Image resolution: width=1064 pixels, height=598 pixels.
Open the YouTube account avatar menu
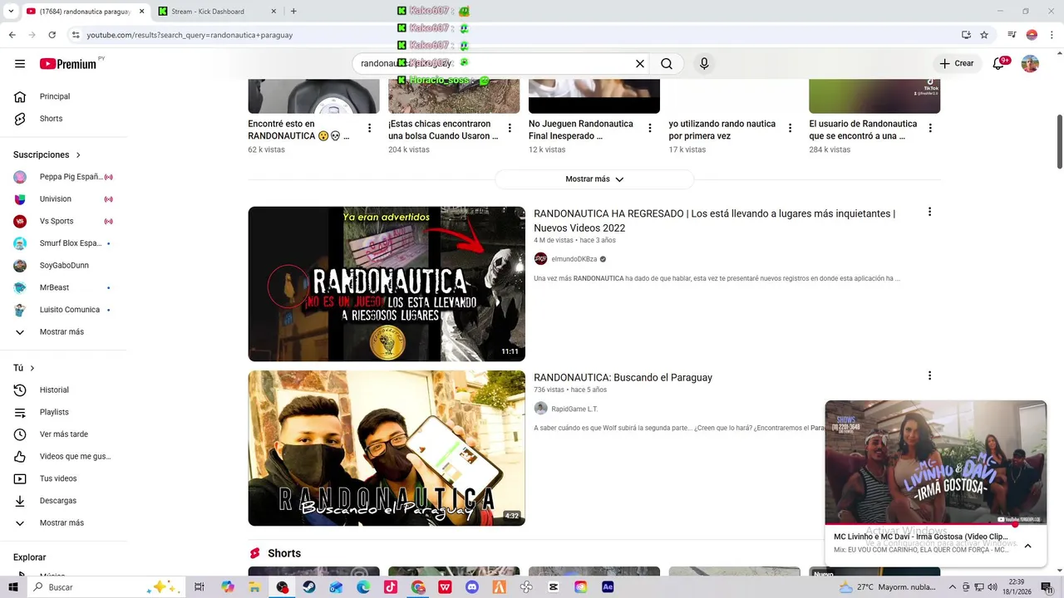click(1030, 64)
